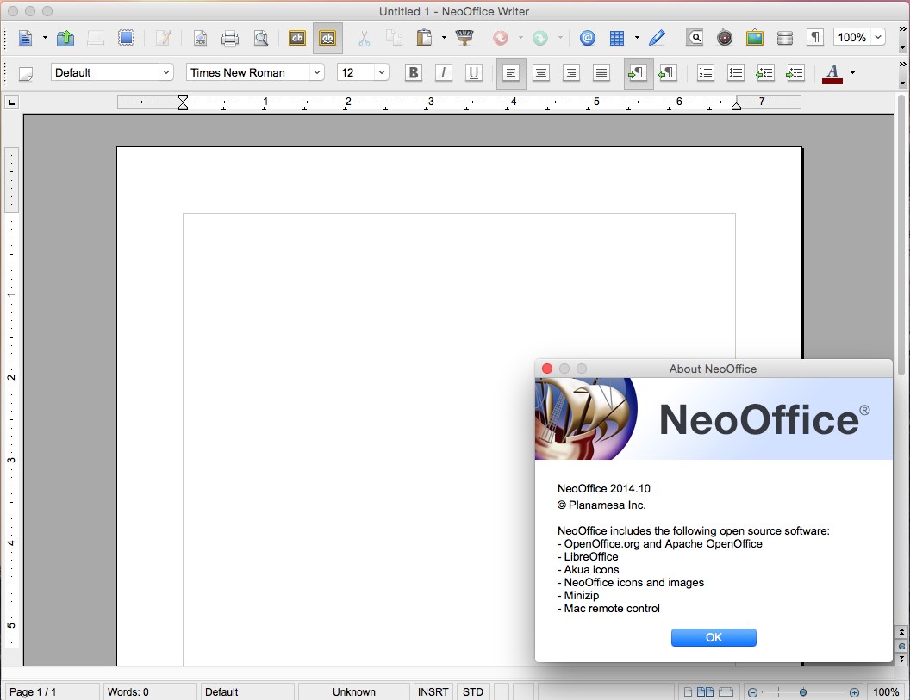The height and width of the screenshot is (700, 910).
Task: Justify the text alignment
Action: click(x=601, y=73)
